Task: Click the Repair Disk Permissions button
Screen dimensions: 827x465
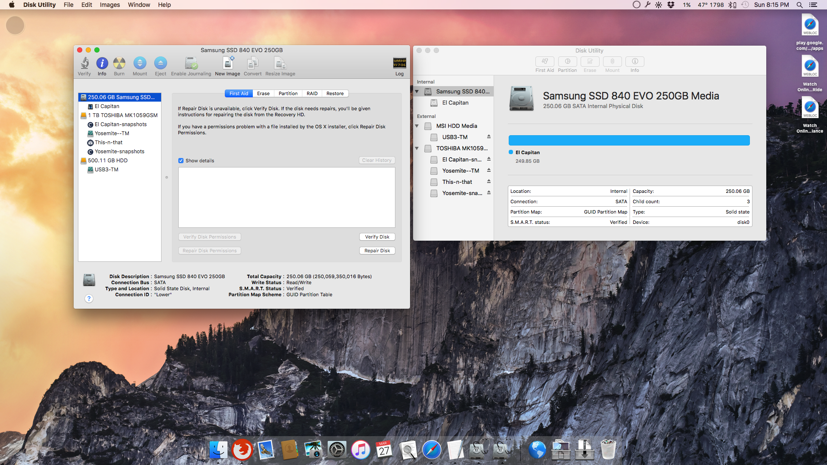Action: pyautogui.click(x=209, y=251)
